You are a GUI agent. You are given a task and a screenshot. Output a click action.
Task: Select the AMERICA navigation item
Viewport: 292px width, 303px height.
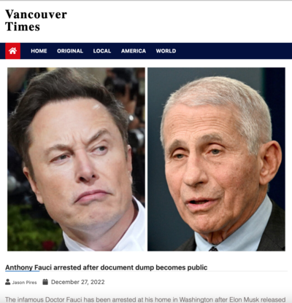134,51
